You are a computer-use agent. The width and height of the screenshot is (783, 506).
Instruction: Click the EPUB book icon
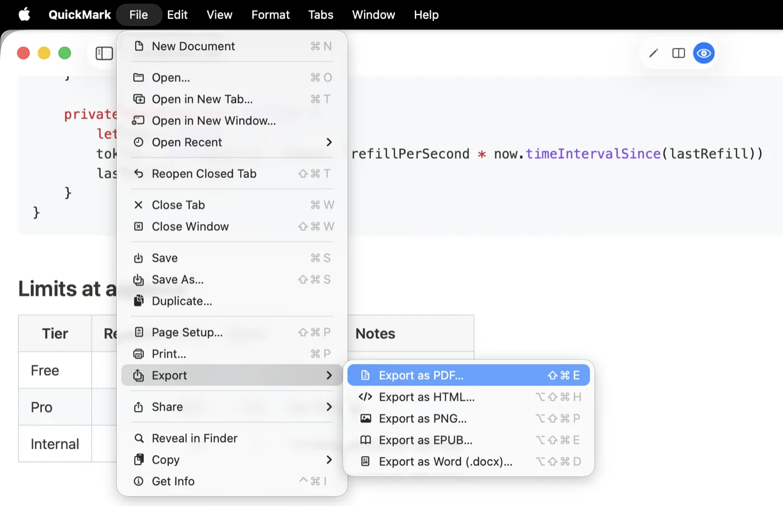click(366, 440)
